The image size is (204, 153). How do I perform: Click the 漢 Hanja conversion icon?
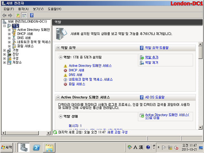[141, 147]
